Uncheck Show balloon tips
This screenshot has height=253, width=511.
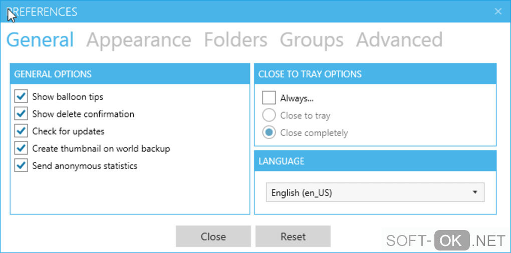point(21,96)
